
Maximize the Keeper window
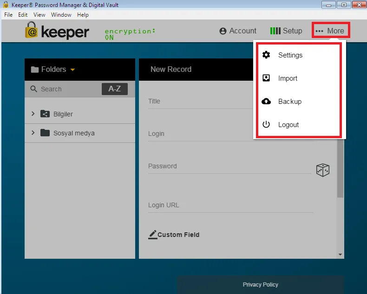tap(344, 5)
